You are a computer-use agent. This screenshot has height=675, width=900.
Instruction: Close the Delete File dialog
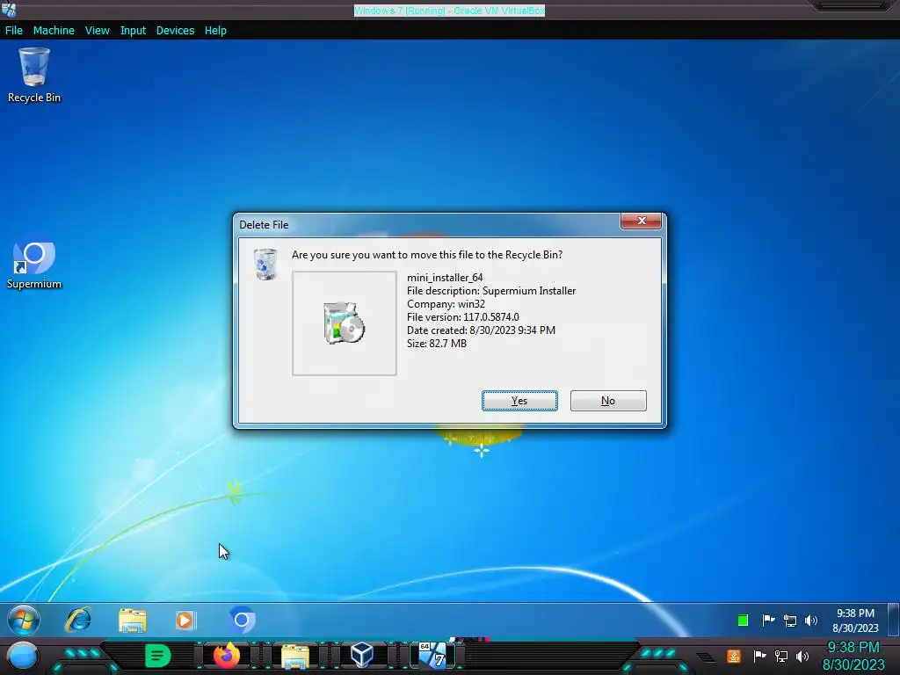coord(641,221)
